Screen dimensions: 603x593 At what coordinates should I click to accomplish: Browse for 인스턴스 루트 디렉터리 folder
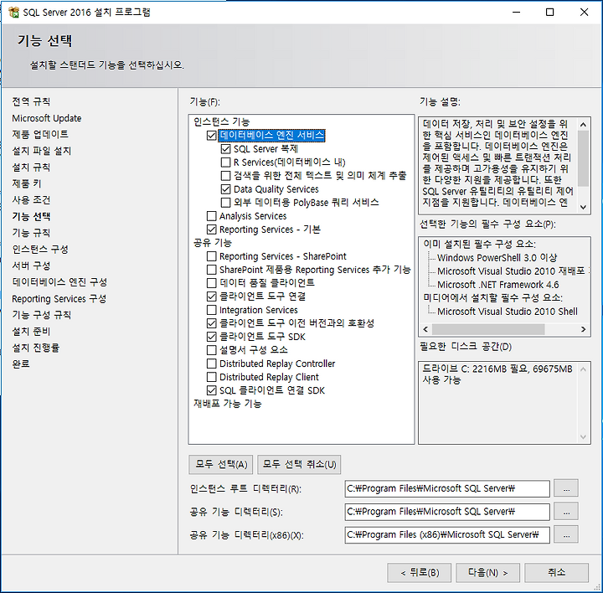(x=566, y=489)
